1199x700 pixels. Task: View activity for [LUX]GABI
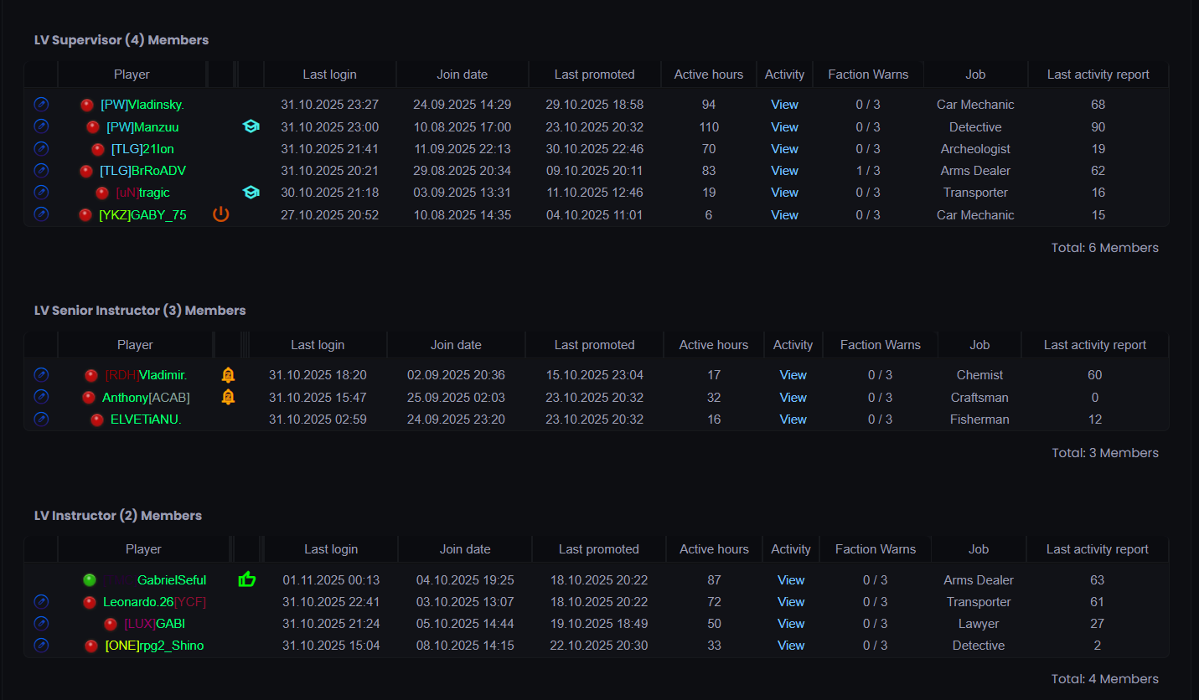click(791, 624)
